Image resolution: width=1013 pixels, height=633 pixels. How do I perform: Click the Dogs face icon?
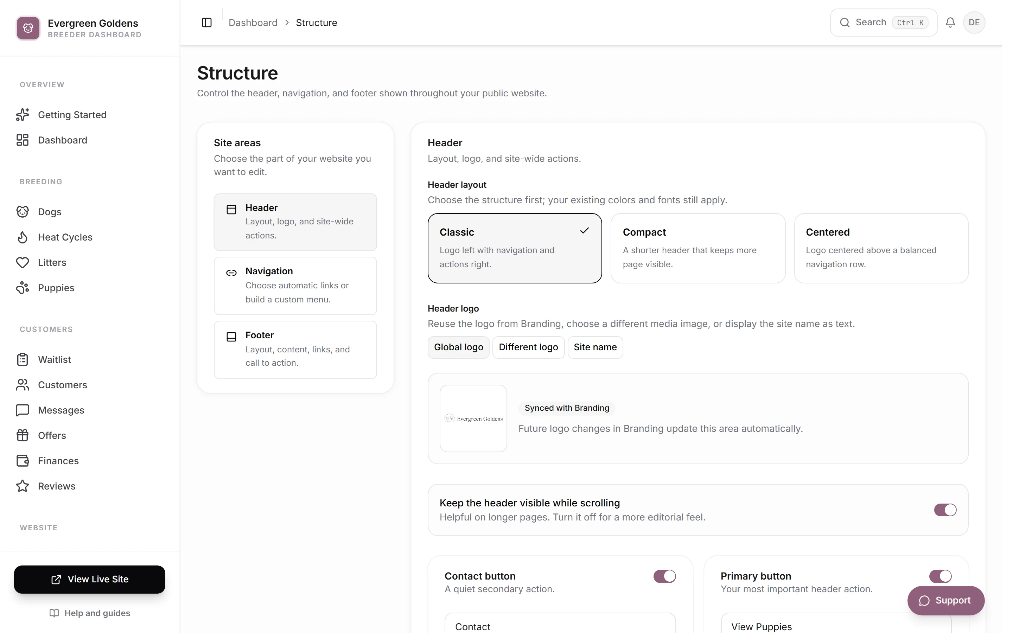tap(23, 212)
